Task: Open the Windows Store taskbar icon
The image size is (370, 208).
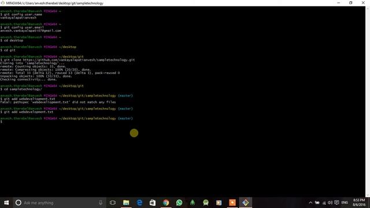Action: pyautogui.click(x=153, y=203)
